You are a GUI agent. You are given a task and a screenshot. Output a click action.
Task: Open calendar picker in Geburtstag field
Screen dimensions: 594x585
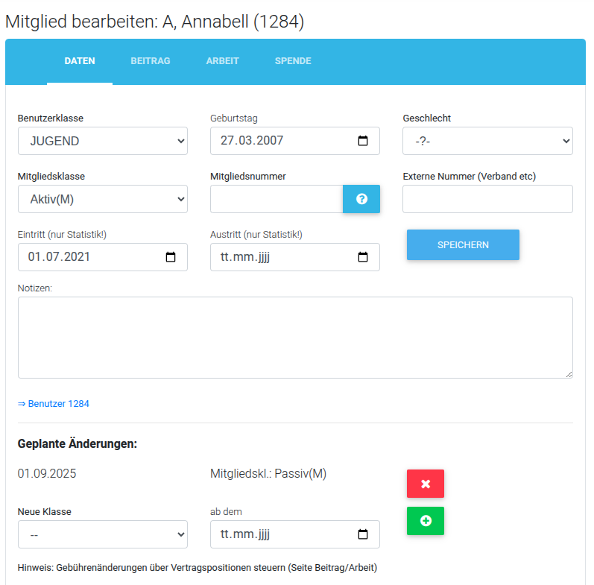[363, 141]
